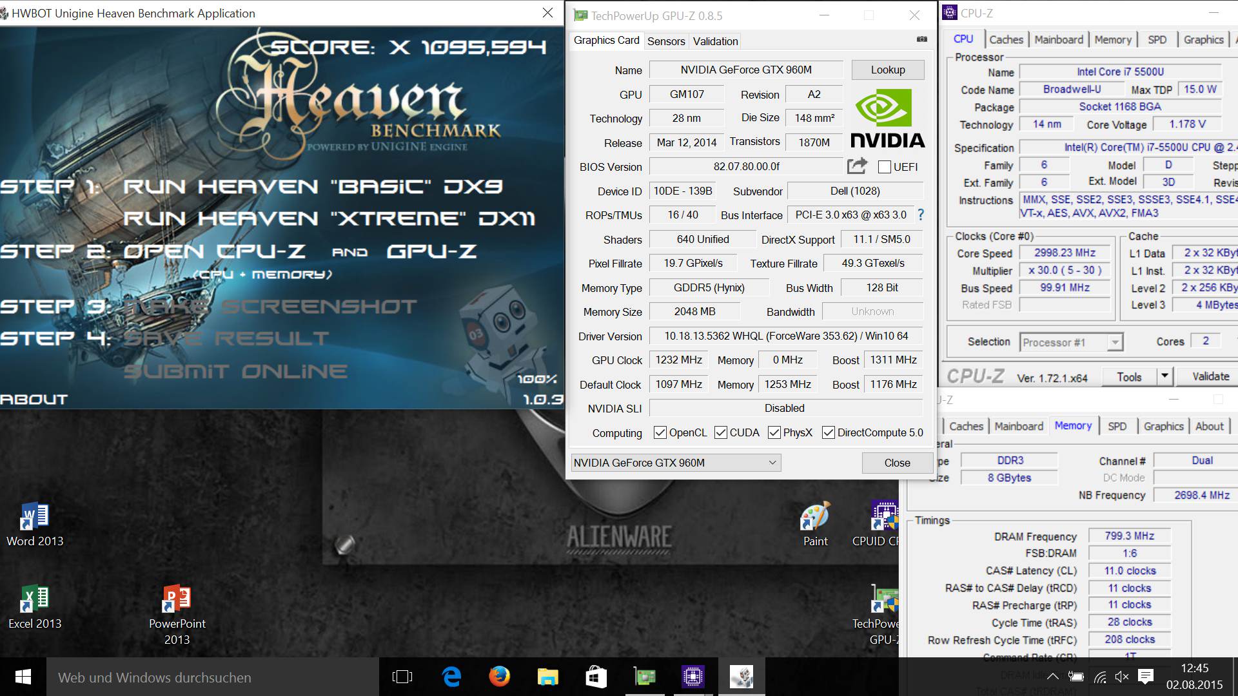This screenshot has width=1238, height=696.
Task: Expand the CPU-Z Tools dropdown arrow
Action: [1164, 376]
